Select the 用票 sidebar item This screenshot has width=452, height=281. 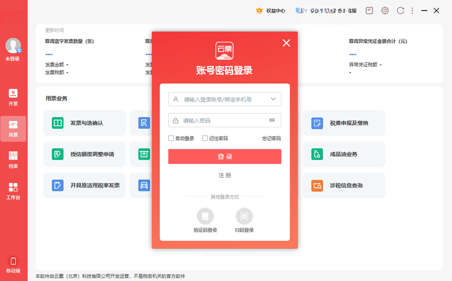tap(13, 129)
